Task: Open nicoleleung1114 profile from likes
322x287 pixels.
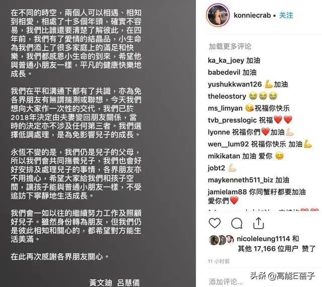Action: tap(263, 239)
